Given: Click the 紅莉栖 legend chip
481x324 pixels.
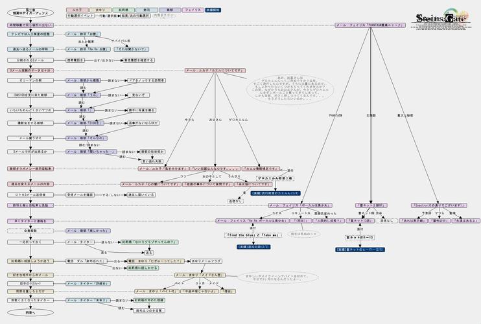Looking at the screenshot, I should 123,11.
